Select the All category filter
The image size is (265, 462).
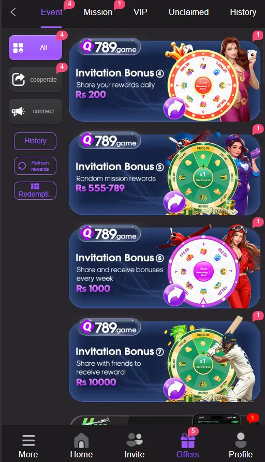[x=35, y=48]
